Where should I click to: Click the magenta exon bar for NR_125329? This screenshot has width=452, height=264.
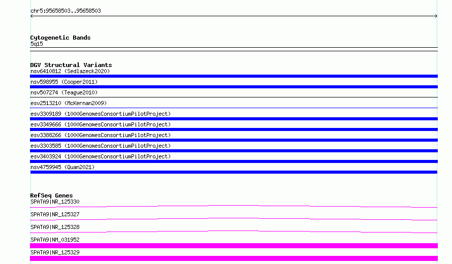(234, 258)
